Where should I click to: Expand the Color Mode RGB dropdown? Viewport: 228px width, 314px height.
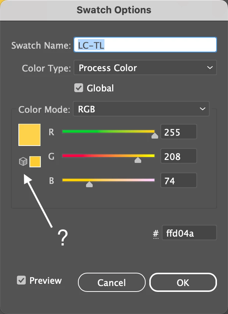coord(141,109)
